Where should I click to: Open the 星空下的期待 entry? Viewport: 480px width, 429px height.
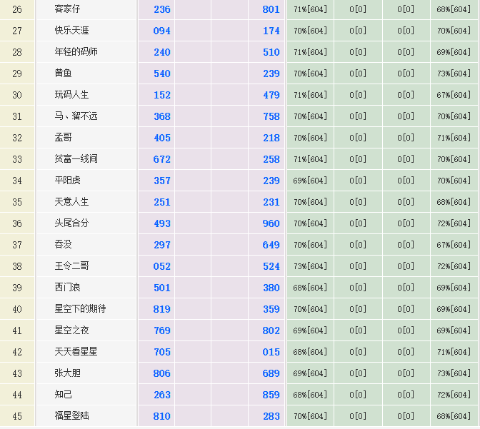[81, 309]
